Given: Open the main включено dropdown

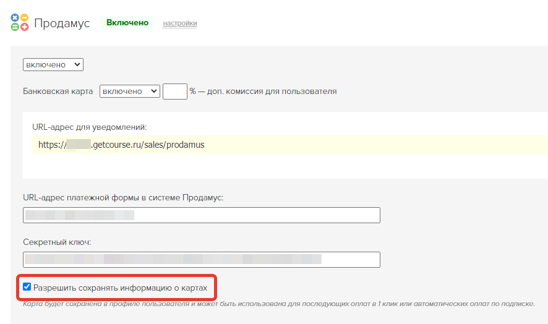Looking at the screenshot, I should point(53,65).
